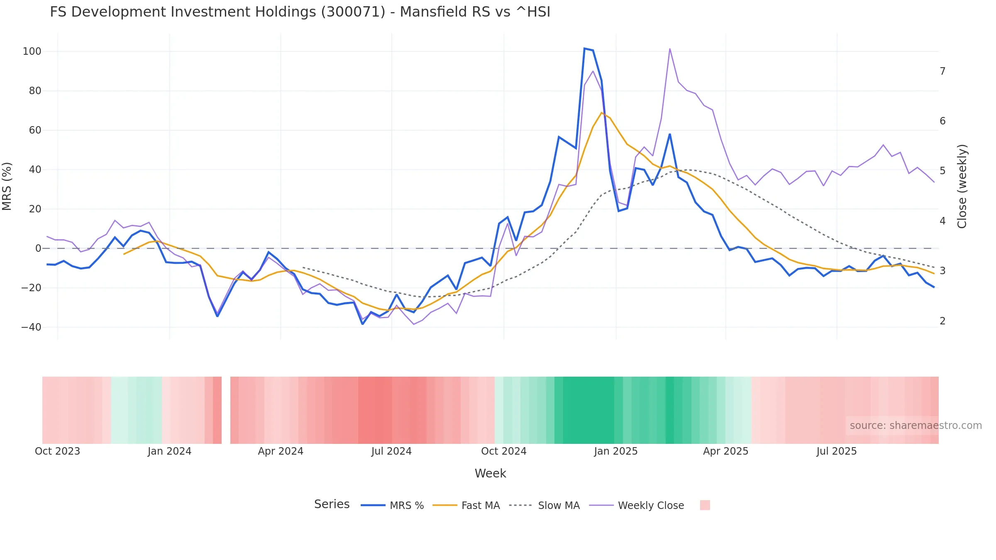The image size is (996, 560).
Task: Toggle the Slow MA legend entry
Action: [x=544, y=505]
